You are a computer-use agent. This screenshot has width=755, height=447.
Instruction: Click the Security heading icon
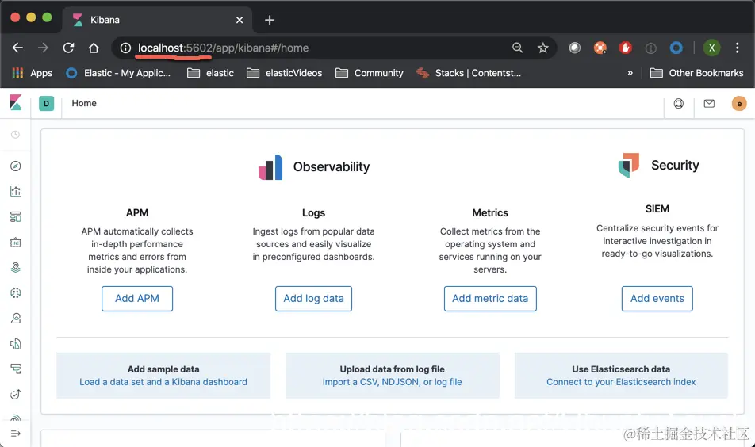point(628,165)
